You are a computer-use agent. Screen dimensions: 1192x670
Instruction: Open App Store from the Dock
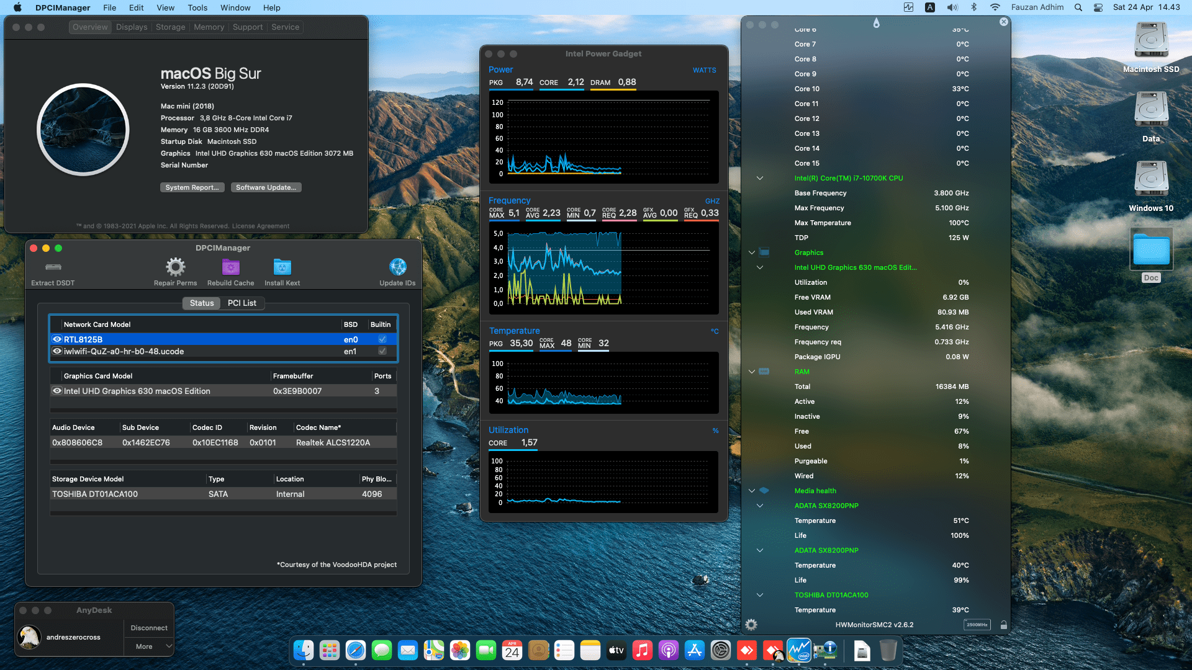[x=695, y=650]
